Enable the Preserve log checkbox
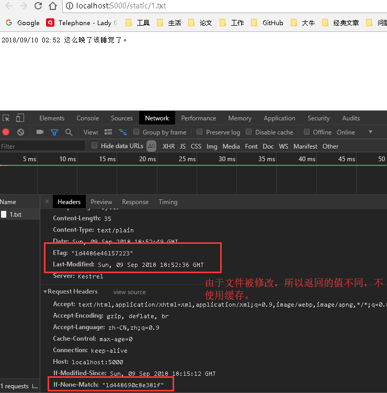Viewport: 387px width, 393px height. [200, 132]
